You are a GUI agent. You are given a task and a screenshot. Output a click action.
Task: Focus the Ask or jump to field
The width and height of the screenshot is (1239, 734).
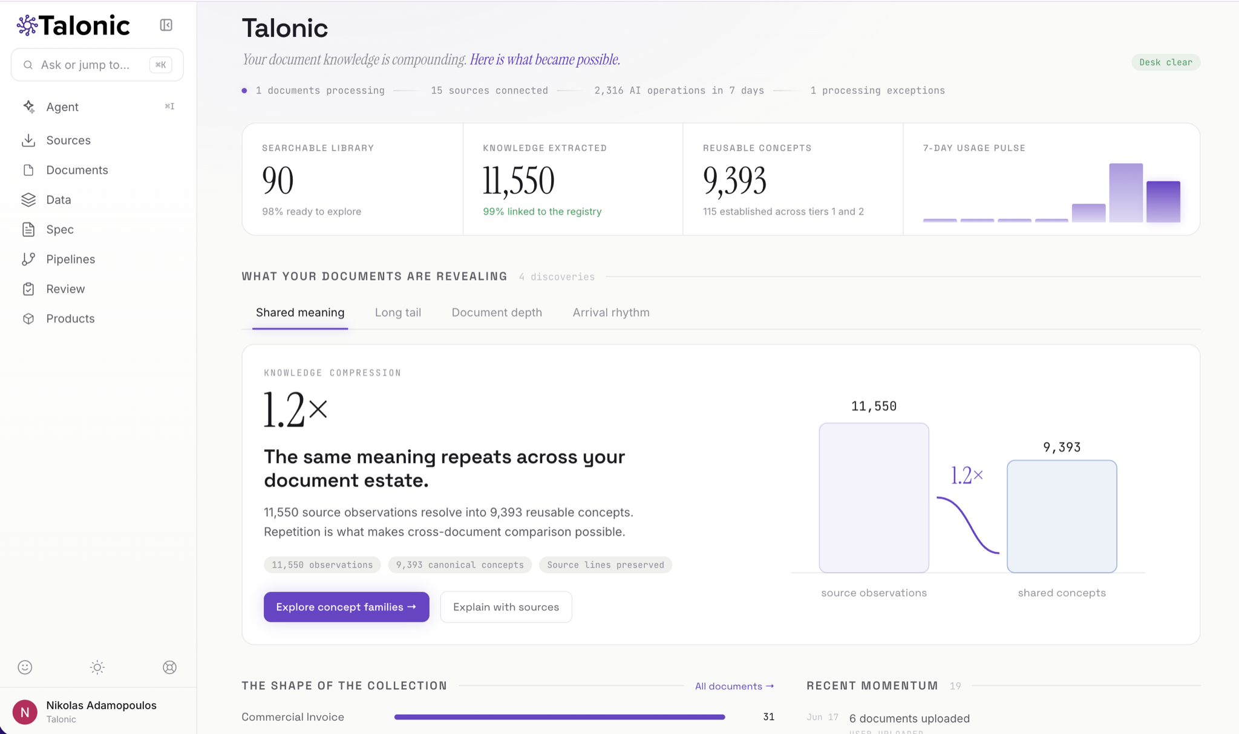pyautogui.click(x=97, y=65)
